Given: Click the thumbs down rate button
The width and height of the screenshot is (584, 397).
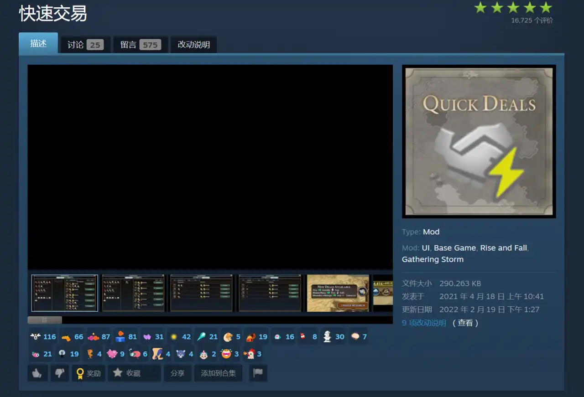Looking at the screenshot, I should pos(59,373).
